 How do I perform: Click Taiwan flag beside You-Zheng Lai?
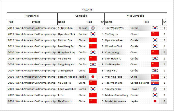coord(155,89)
